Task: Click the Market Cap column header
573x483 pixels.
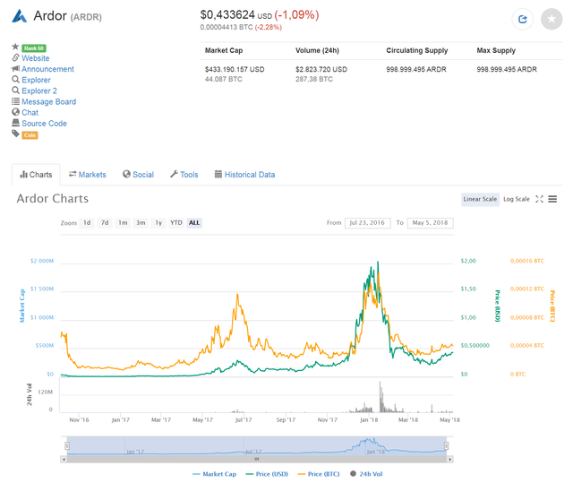Action: (x=224, y=50)
